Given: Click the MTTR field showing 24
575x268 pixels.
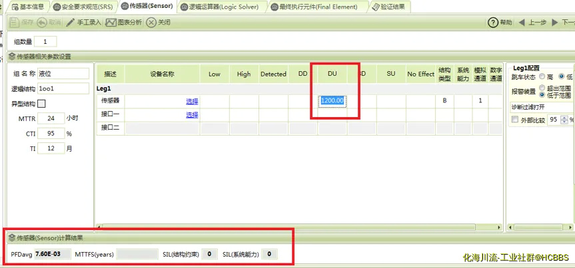Looking at the screenshot, I should (51, 118).
